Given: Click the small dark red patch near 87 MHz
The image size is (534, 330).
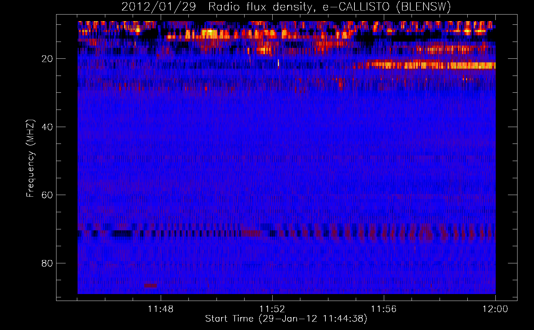Looking at the screenshot, I should click(151, 285).
